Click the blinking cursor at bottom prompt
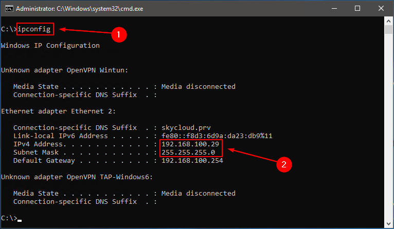This screenshot has width=394, height=229. pos(20,221)
